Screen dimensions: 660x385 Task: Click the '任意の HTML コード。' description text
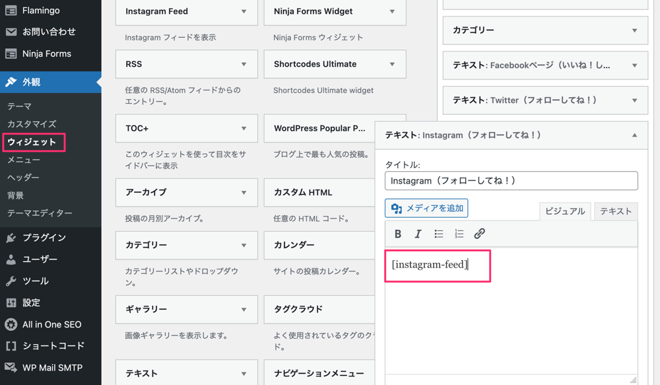point(311,219)
